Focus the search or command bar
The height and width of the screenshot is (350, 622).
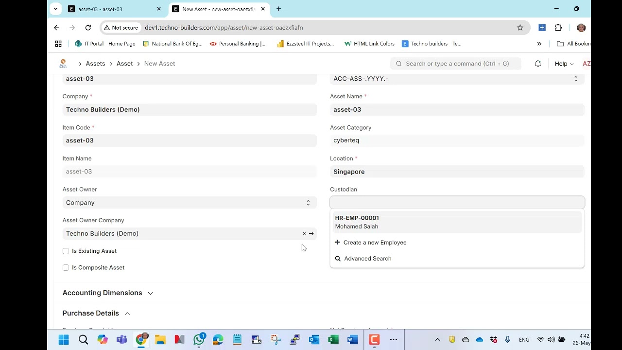point(455,64)
